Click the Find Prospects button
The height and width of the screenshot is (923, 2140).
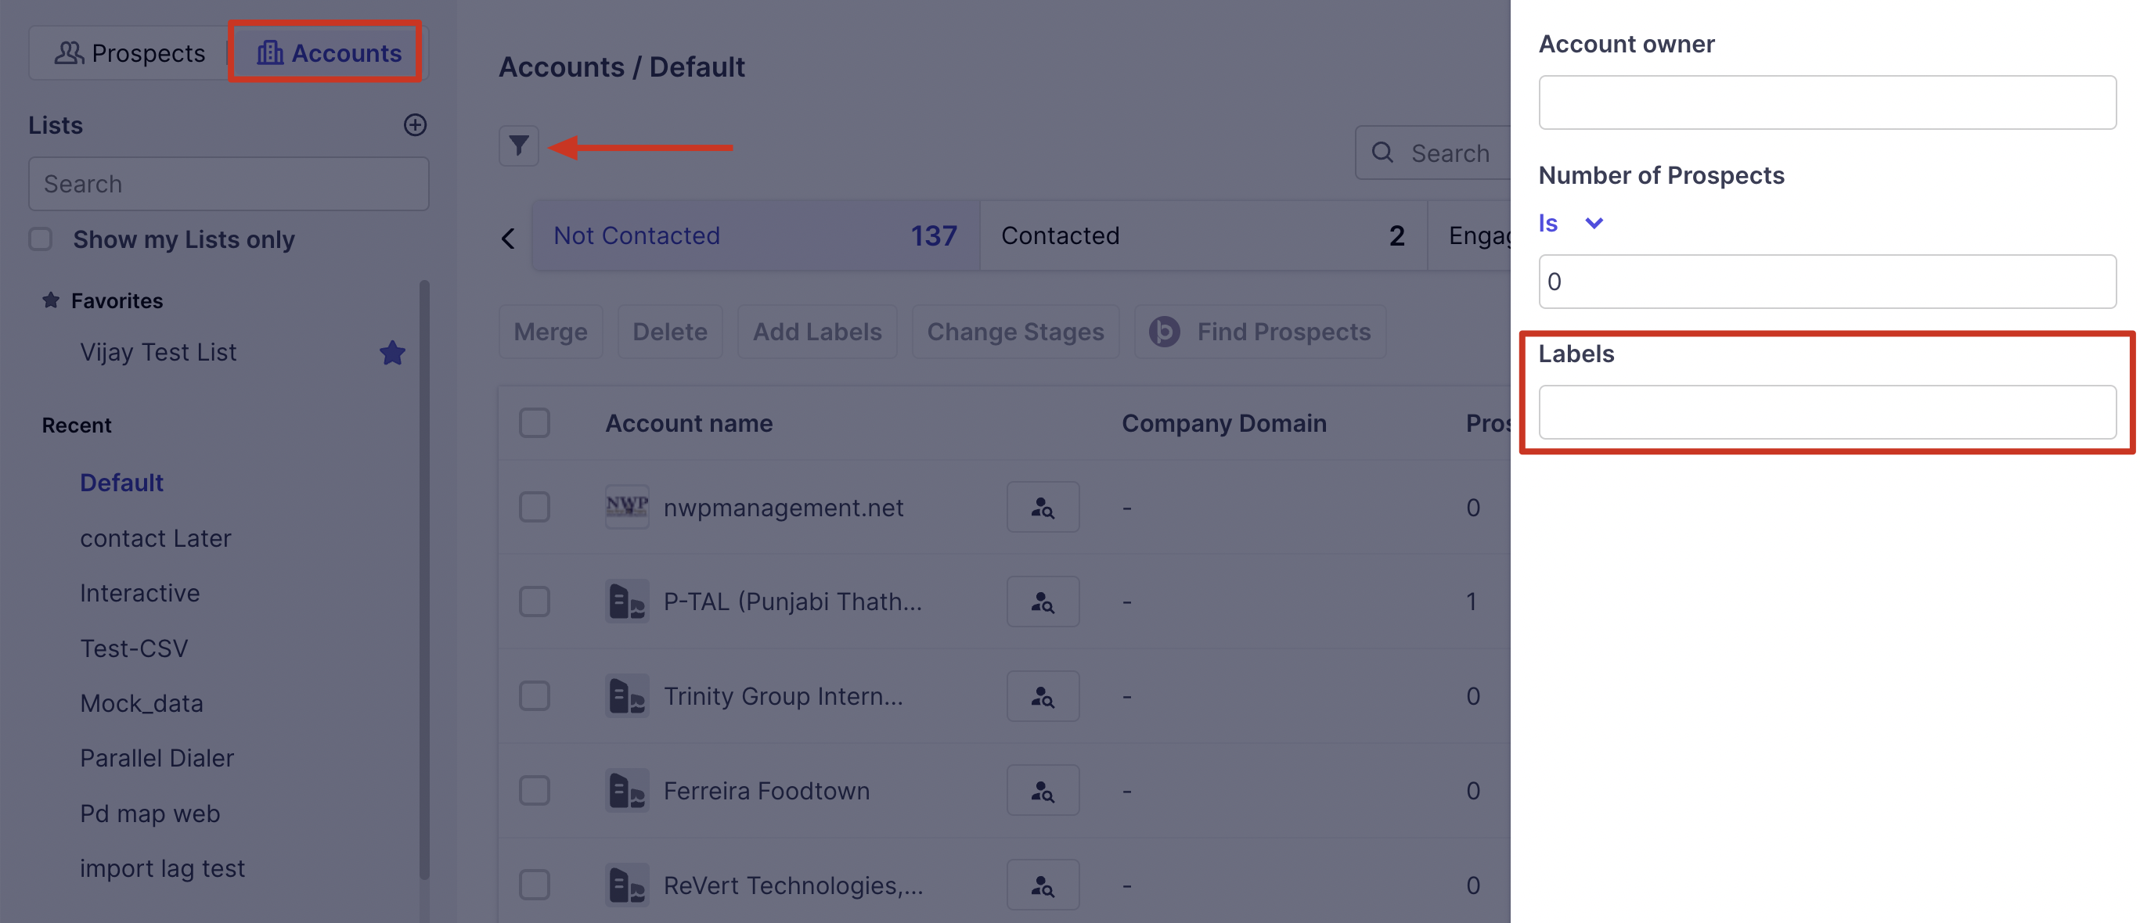pos(1259,331)
